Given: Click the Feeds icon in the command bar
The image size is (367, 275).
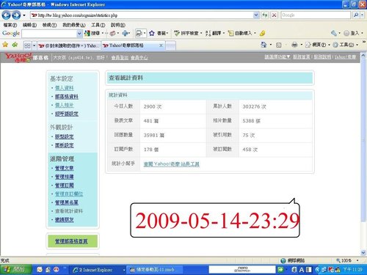Looking at the screenshot, I should tap(279, 45).
